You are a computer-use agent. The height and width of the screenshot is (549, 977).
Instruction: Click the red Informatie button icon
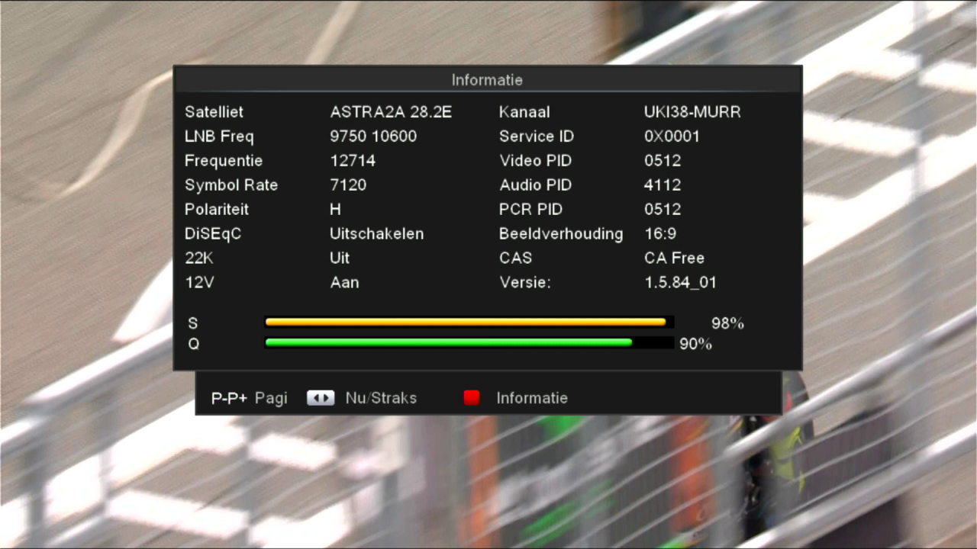[x=472, y=398]
